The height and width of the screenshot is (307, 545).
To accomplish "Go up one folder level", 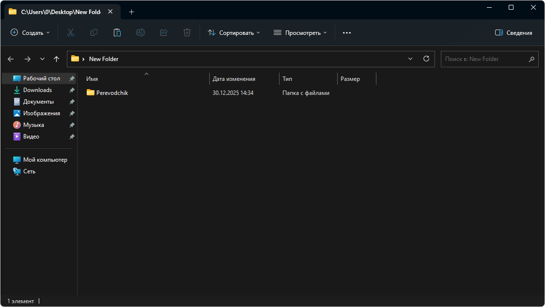I will click(57, 59).
